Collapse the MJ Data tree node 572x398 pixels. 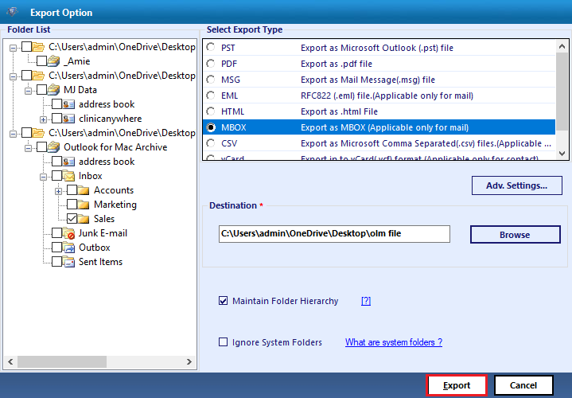coord(28,91)
